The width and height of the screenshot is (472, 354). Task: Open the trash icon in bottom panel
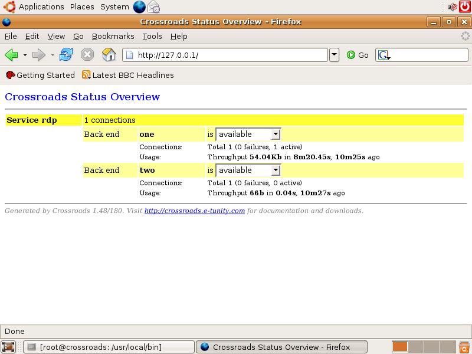coord(464,347)
